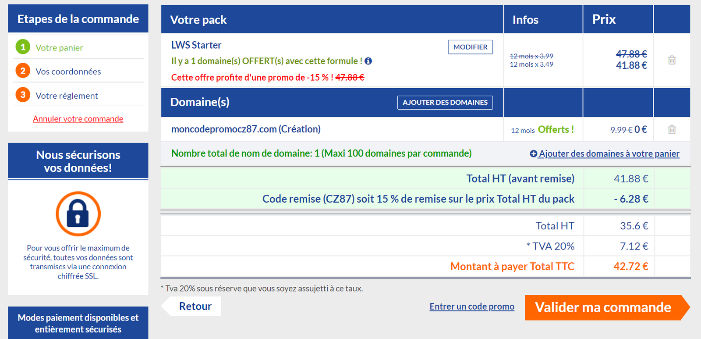
Task: Click the orange padlock security icon
Action: 78,214
